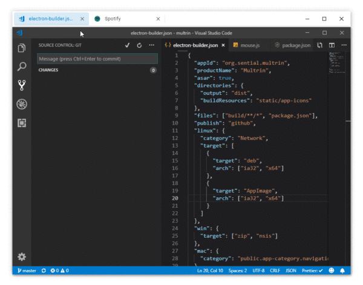363x285 pixels.
Task: Open the Extensions view in activity bar
Action: coord(22,123)
